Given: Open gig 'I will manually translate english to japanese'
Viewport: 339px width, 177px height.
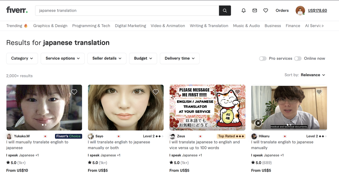Looking at the screenshot, I should 37,145.
